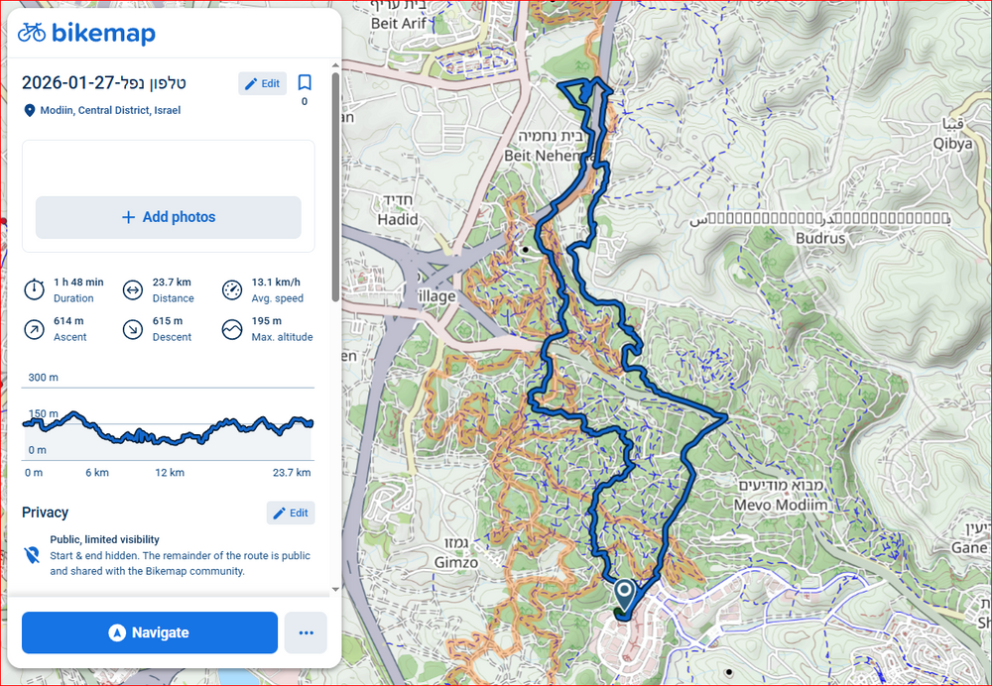
Task: Click the hidden-location privacy icon
Action: (x=33, y=554)
